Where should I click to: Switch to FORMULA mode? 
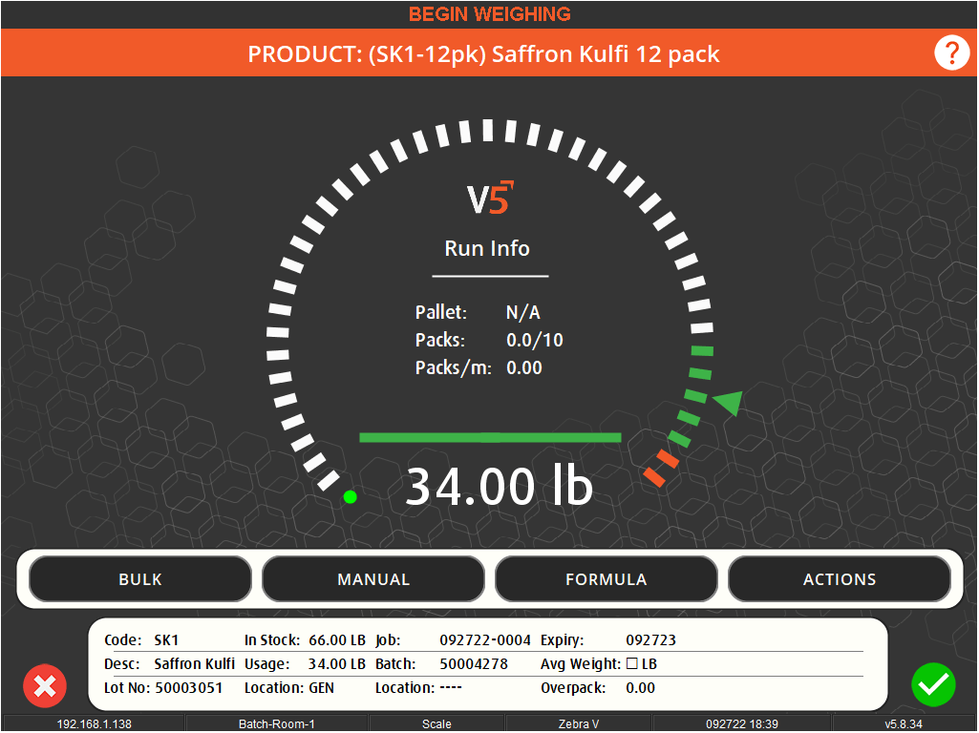pyautogui.click(x=606, y=578)
